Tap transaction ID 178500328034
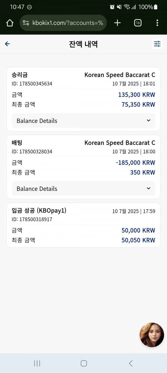The height and width of the screenshot is (373, 167). click(x=32, y=152)
